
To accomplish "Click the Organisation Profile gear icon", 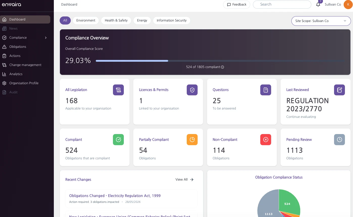I will click(4, 83).
